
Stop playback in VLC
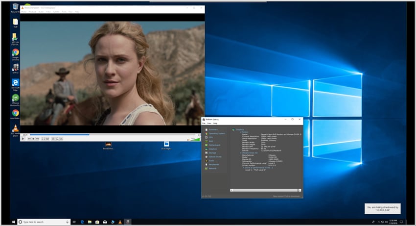coord(33,139)
